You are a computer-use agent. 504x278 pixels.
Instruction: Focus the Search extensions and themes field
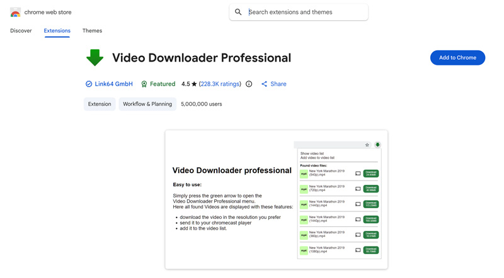[299, 12]
